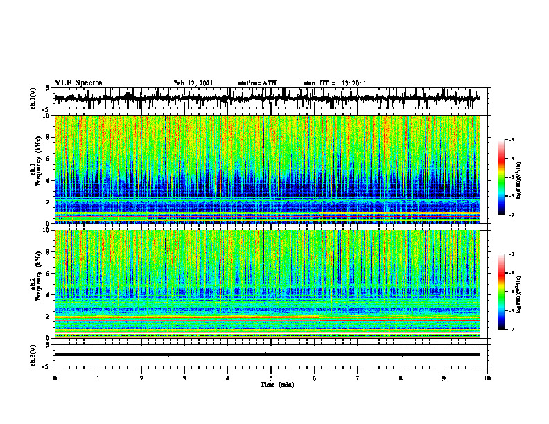Click the 'Time (min)' axis label
The height and width of the screenshot is (424, 549).
(277, 385)
